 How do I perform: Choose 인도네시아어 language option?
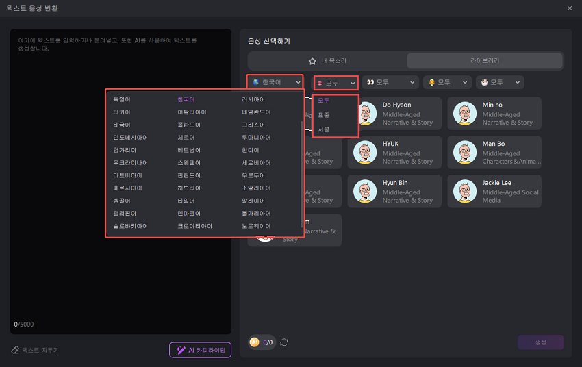pos(130,138)
